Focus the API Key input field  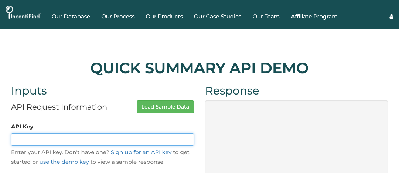point(103,140)
